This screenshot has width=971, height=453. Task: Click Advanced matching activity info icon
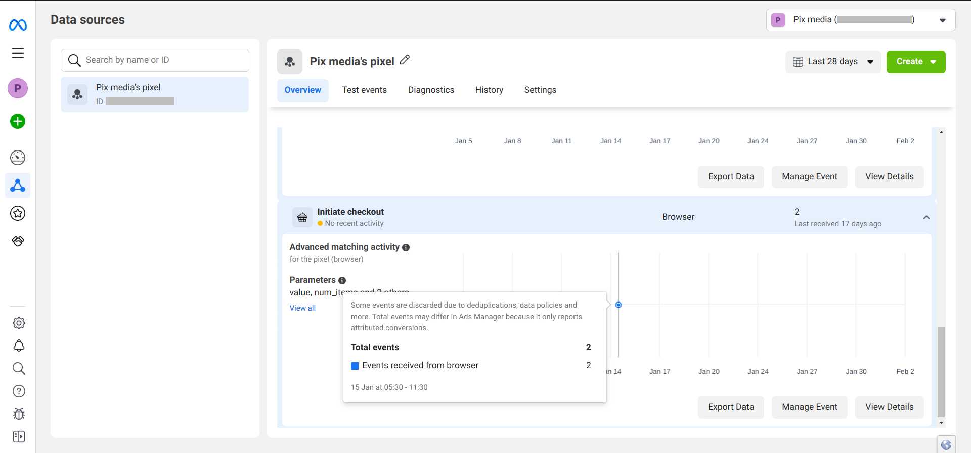406,247
